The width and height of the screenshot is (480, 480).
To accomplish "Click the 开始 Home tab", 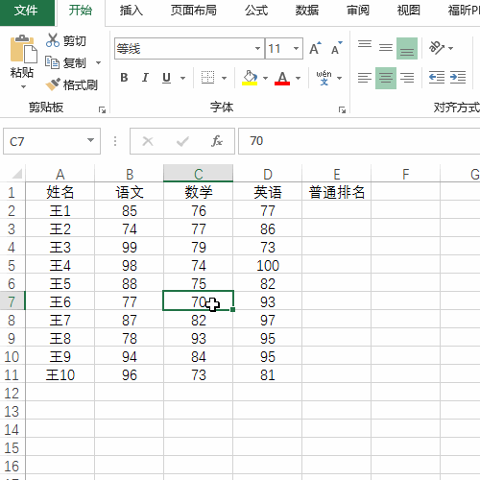I will click(x=81, y=11).
